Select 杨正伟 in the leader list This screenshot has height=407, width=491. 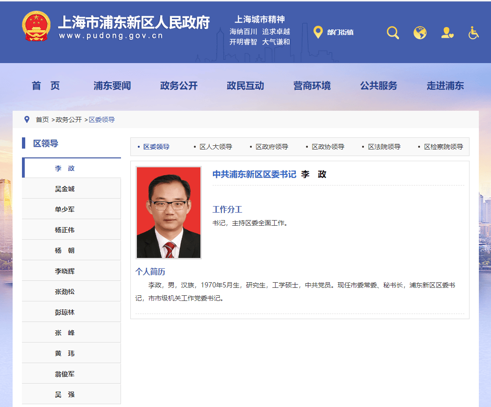pyautogui.click(x=64, y=230)
